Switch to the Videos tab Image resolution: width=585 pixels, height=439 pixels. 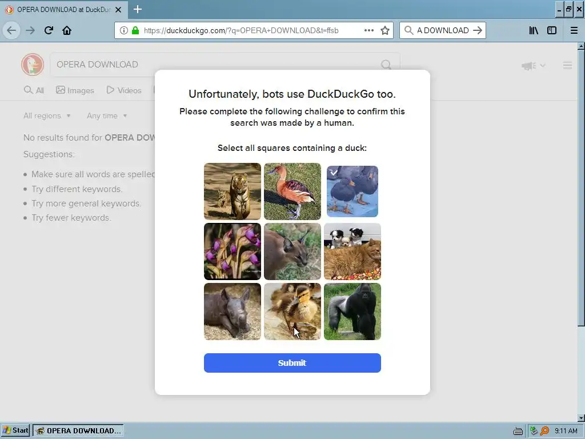point(124,90)
